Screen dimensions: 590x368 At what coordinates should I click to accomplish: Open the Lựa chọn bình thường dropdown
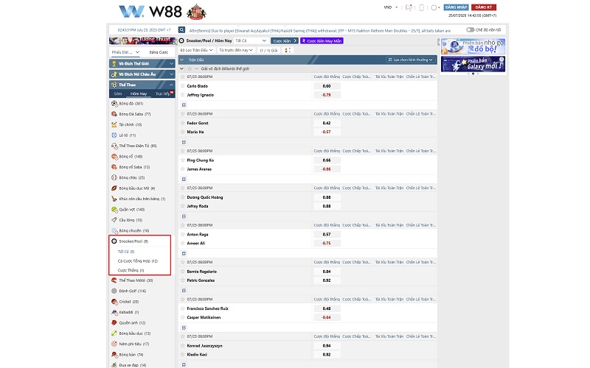410,59
